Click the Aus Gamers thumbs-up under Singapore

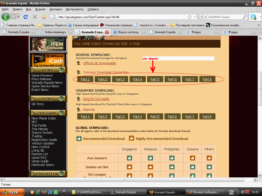pos(129,158)
